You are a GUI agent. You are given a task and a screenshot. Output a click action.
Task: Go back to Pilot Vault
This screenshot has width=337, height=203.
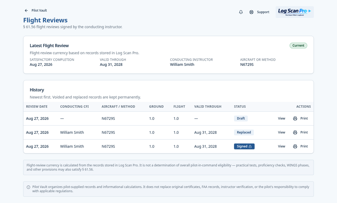pyautogui.click(x=39, y=10)
